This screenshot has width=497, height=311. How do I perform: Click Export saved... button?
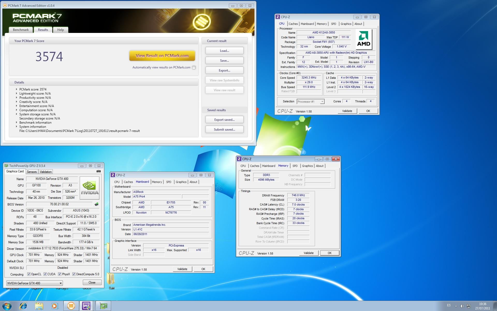point(224,120)
